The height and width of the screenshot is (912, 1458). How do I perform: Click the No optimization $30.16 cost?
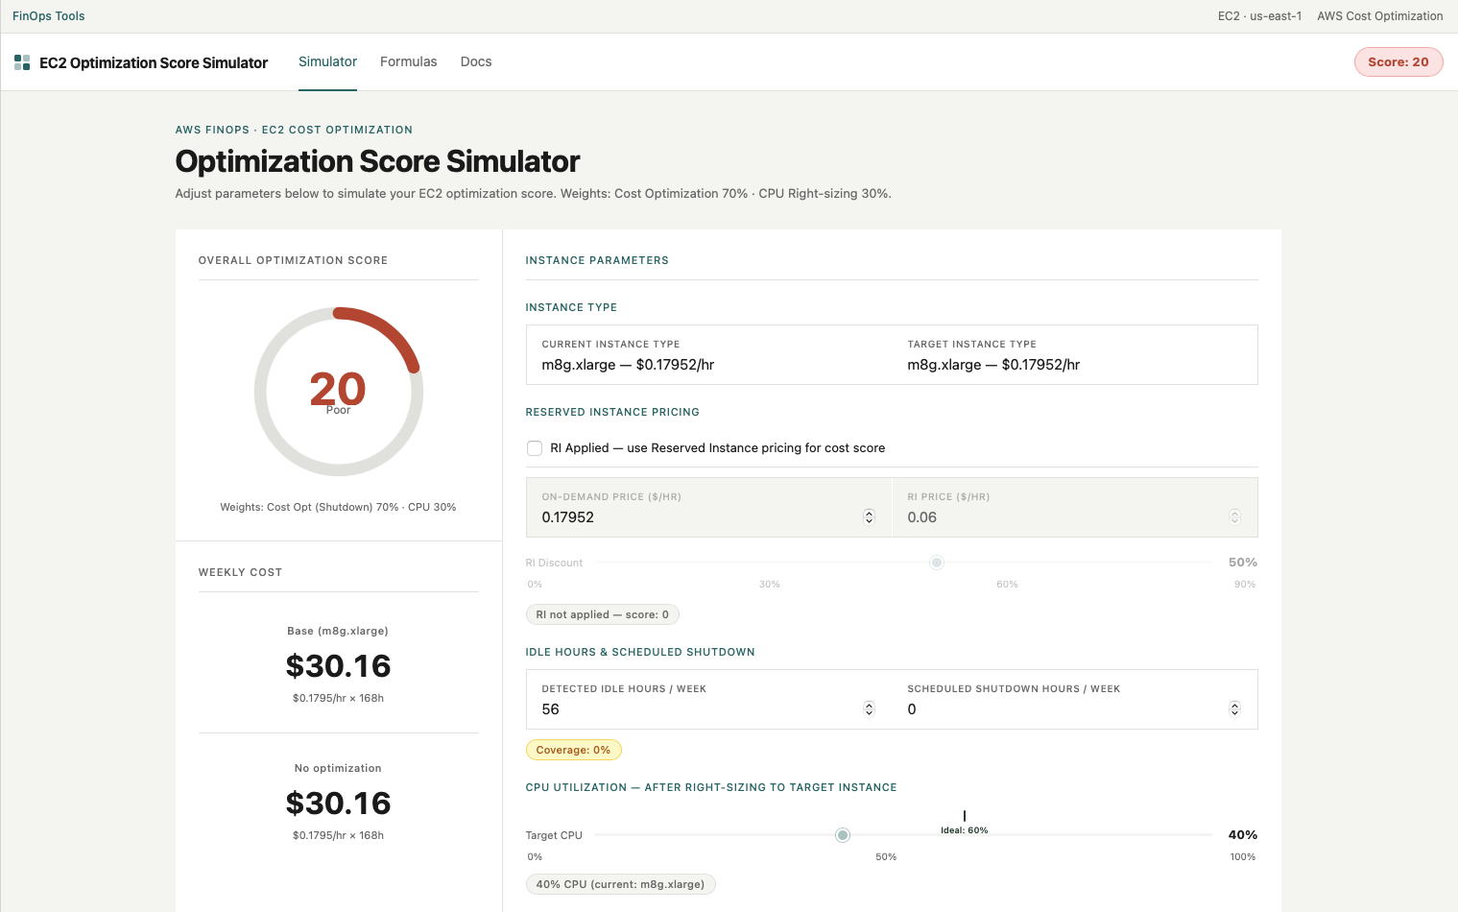pos(338,804)
